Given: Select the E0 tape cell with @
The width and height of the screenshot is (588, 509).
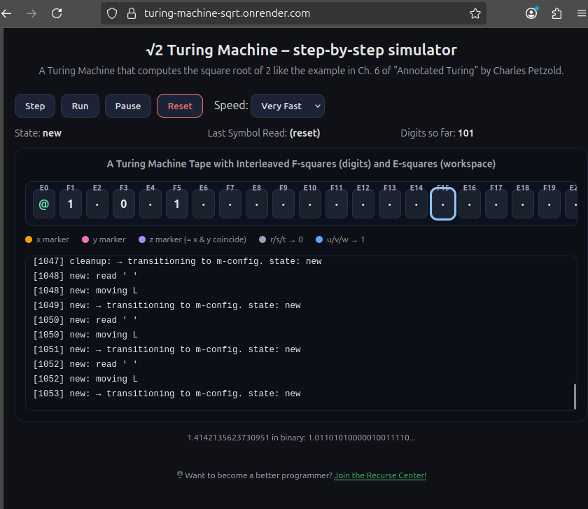Looking at the screenshot, I should tap(44, 204).
